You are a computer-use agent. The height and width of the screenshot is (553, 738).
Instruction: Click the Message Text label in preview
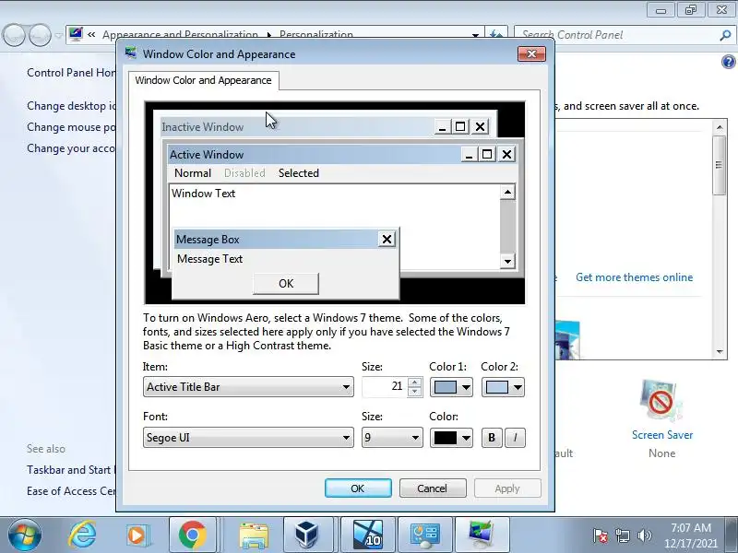point(209,259)
